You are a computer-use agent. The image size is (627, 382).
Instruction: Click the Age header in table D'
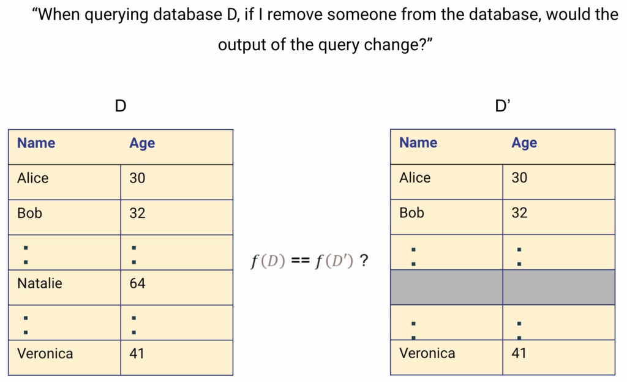point(524,143)
